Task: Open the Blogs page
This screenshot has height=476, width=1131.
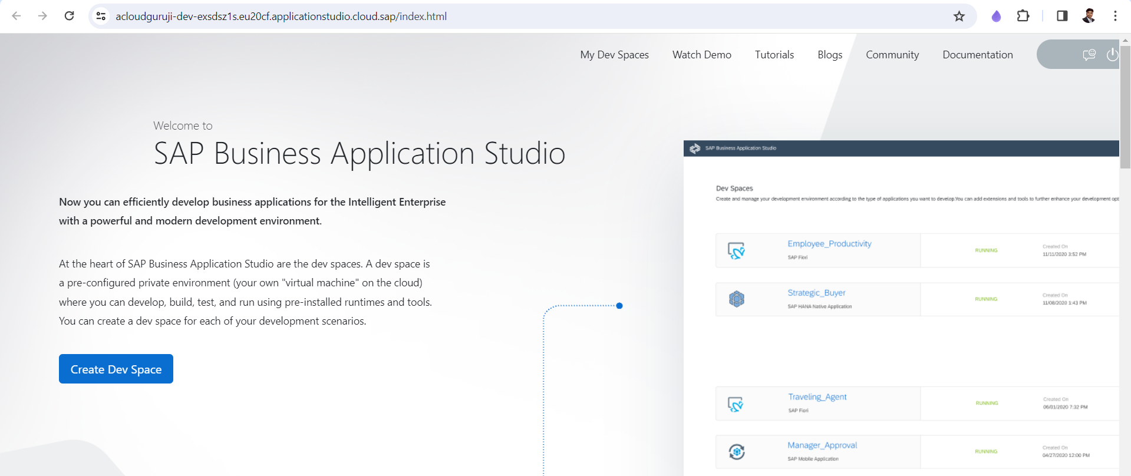Action: pyautogui.click(x=829, y=55)
